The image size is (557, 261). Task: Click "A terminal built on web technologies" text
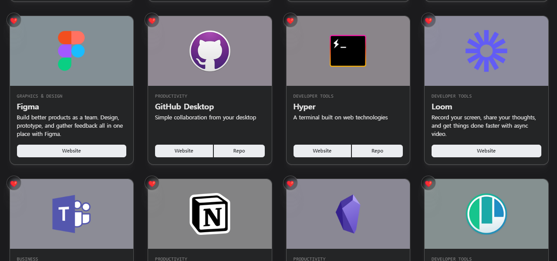341,118
